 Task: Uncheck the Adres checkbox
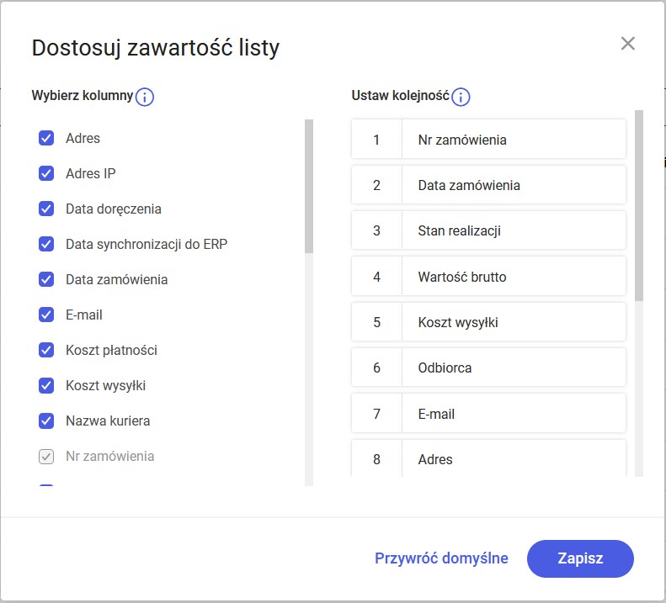click(46, 138)
